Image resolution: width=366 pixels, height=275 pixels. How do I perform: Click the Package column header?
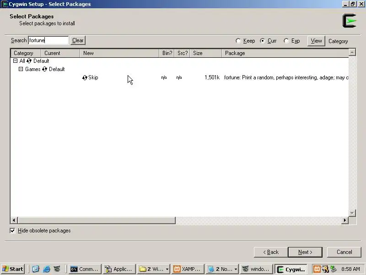coord(285,53)
